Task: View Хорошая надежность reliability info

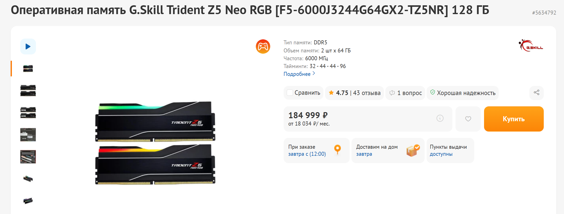Action: pyautogui.click(x=463, y=93)
